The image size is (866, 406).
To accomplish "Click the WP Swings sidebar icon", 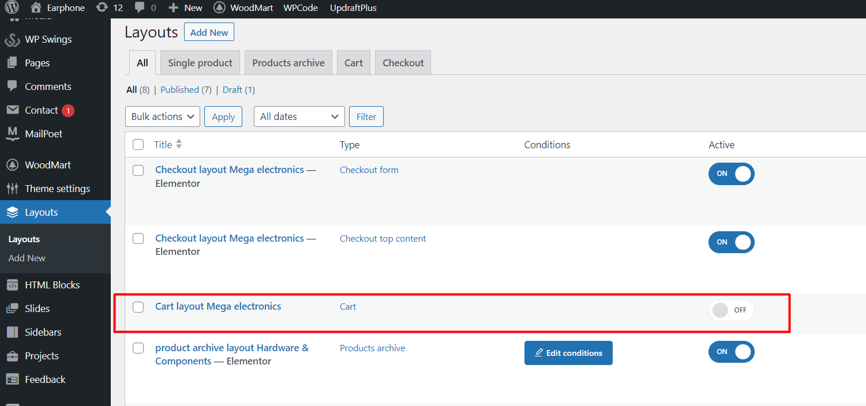I will point(13,40).
